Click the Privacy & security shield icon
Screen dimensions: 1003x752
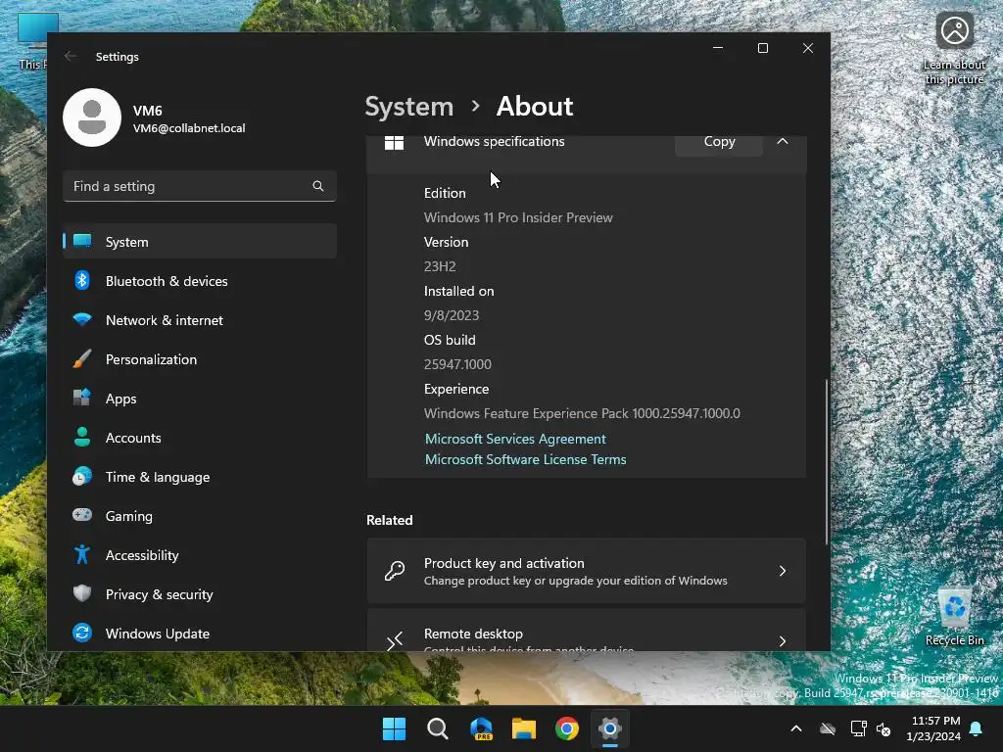tap(82, 593)
